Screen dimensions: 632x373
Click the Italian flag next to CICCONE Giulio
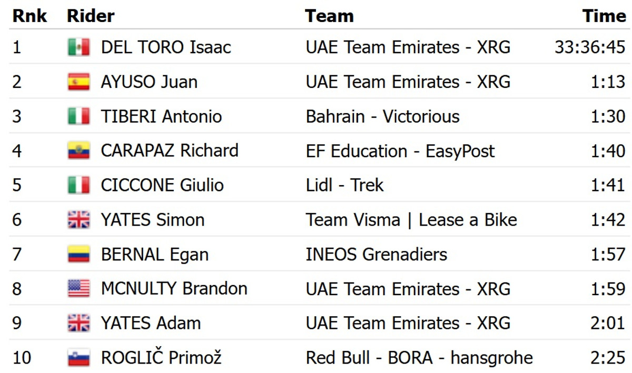pyautogui.click(x=78, y=185)
